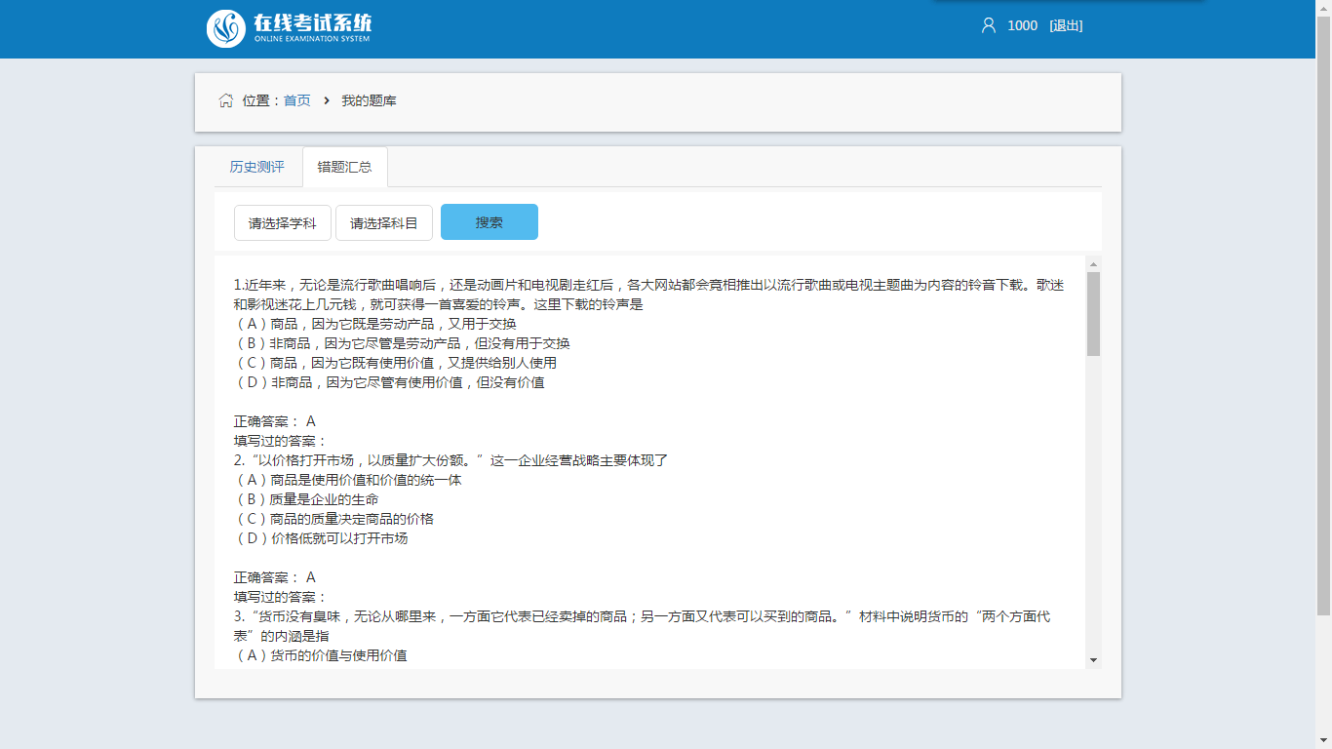
Task: Go to 首页 via the breadcrumb link
Action: coord(297,100)
